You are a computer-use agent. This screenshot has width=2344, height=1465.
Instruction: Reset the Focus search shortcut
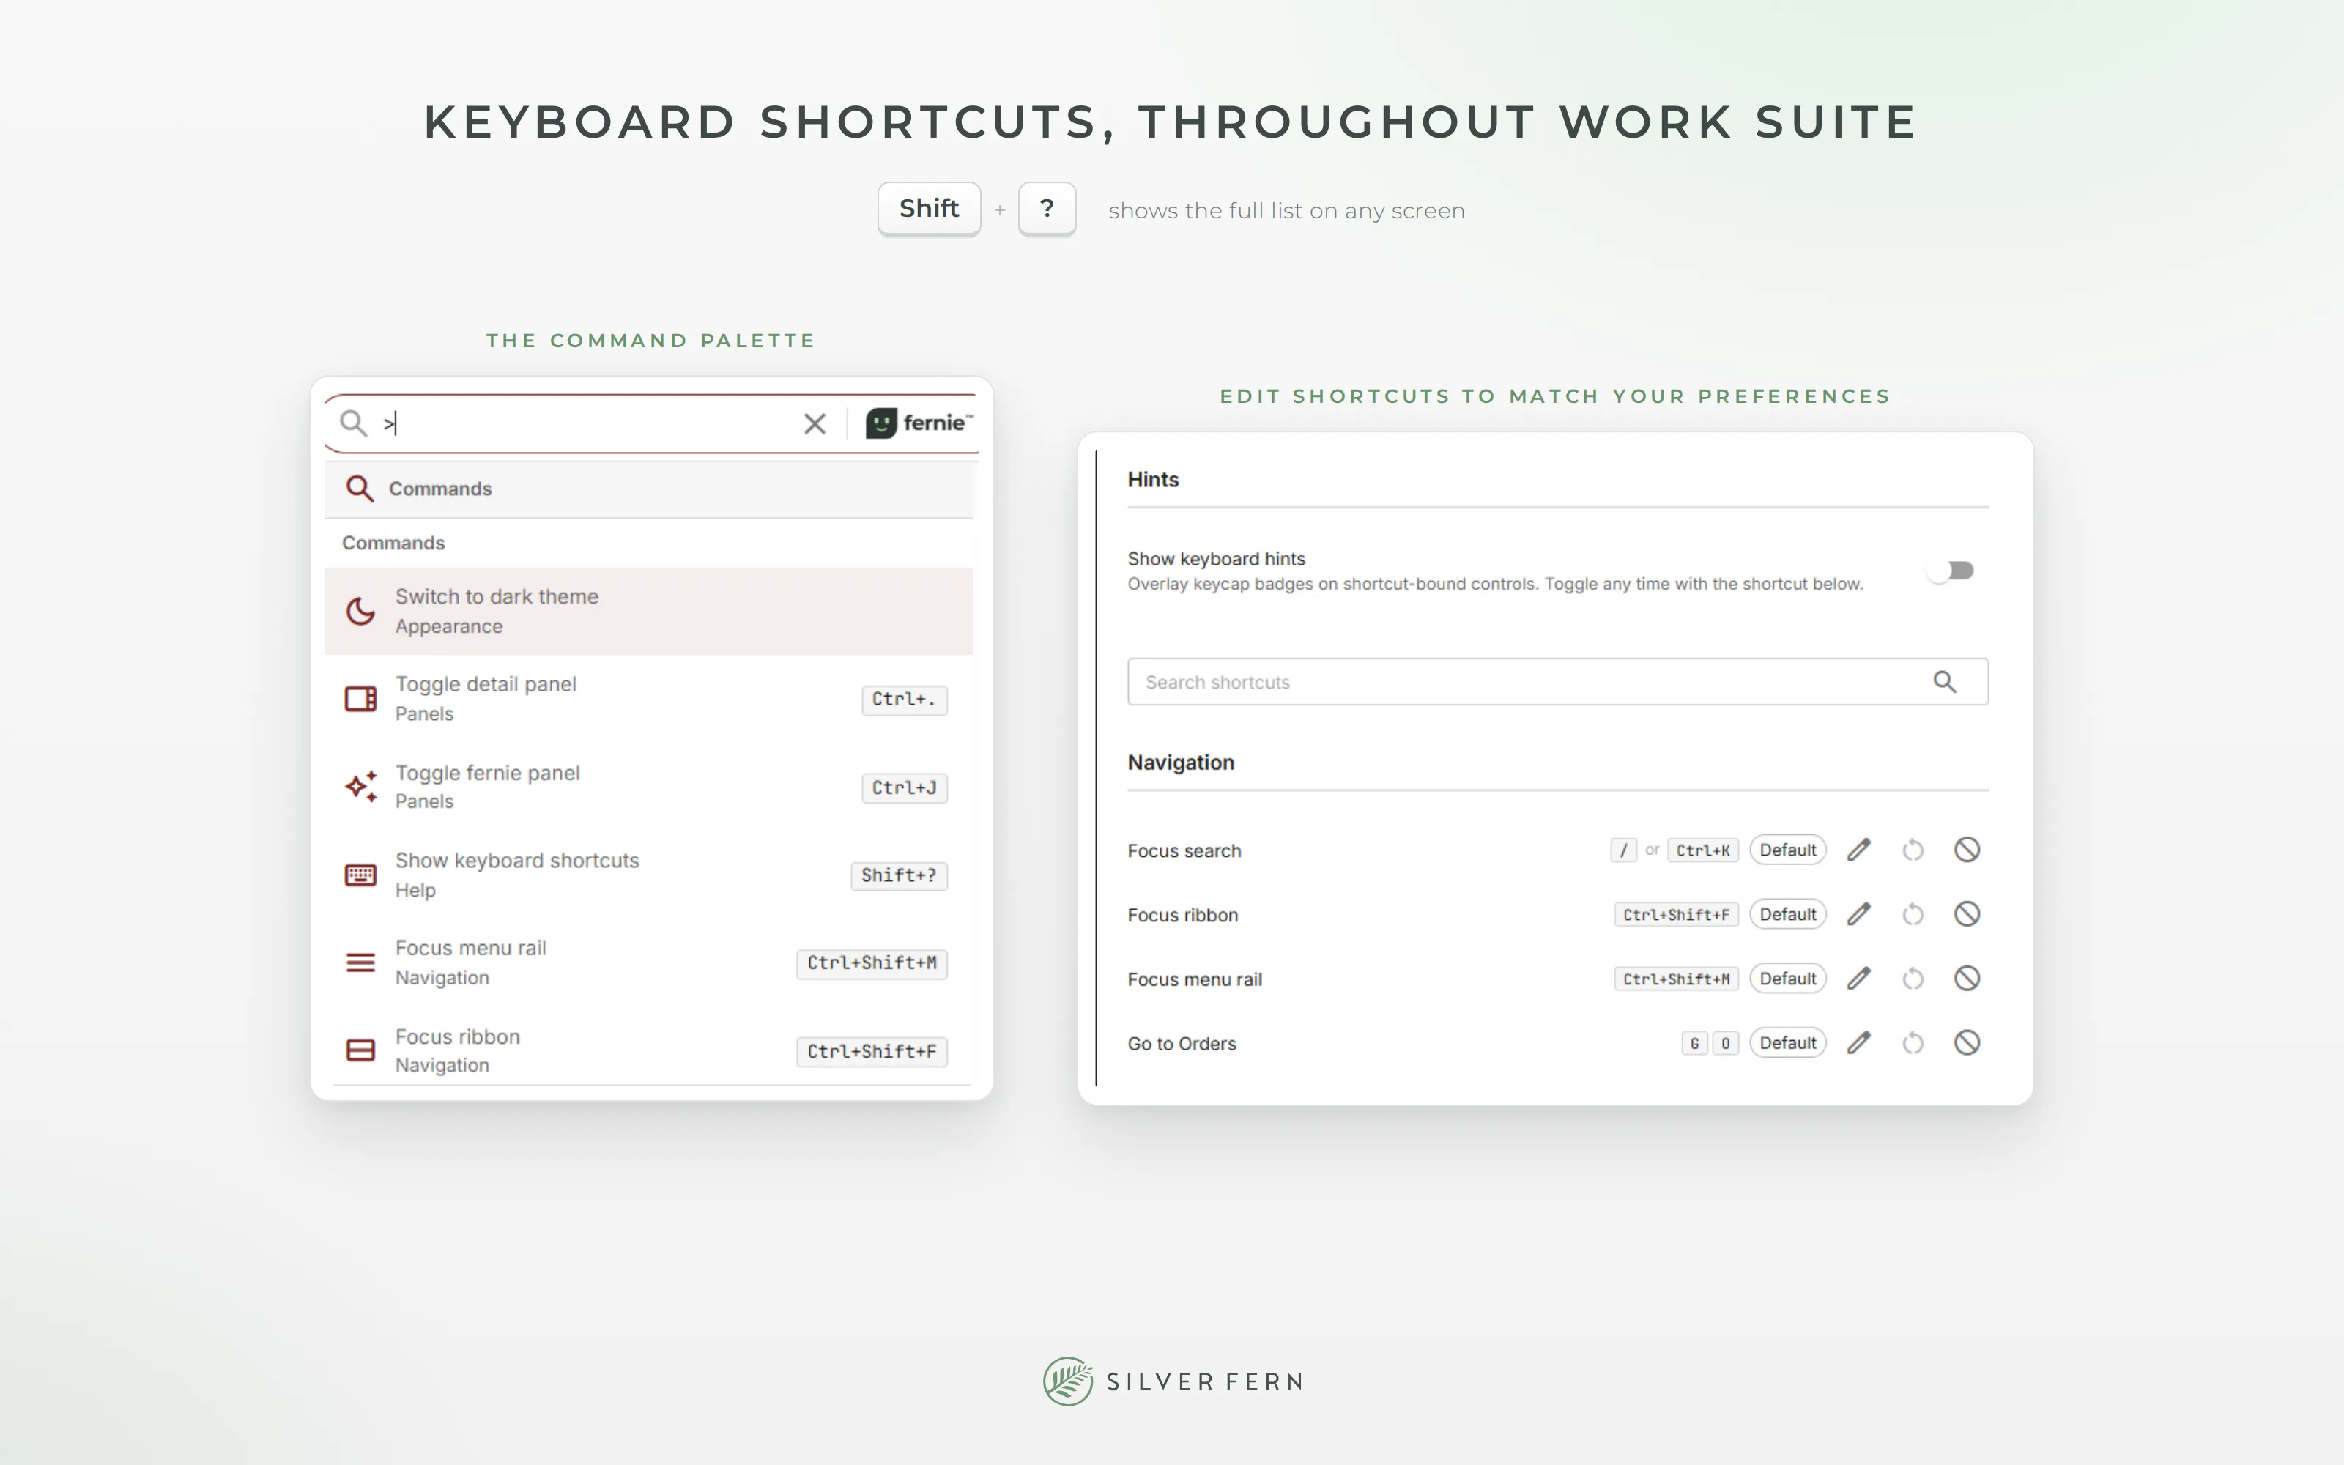(1912, 850)
